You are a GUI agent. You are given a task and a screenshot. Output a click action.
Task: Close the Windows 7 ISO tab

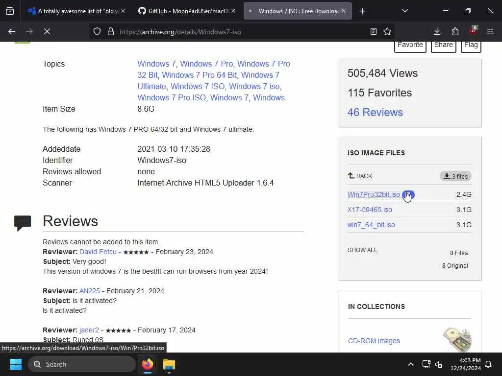(344, 11)
